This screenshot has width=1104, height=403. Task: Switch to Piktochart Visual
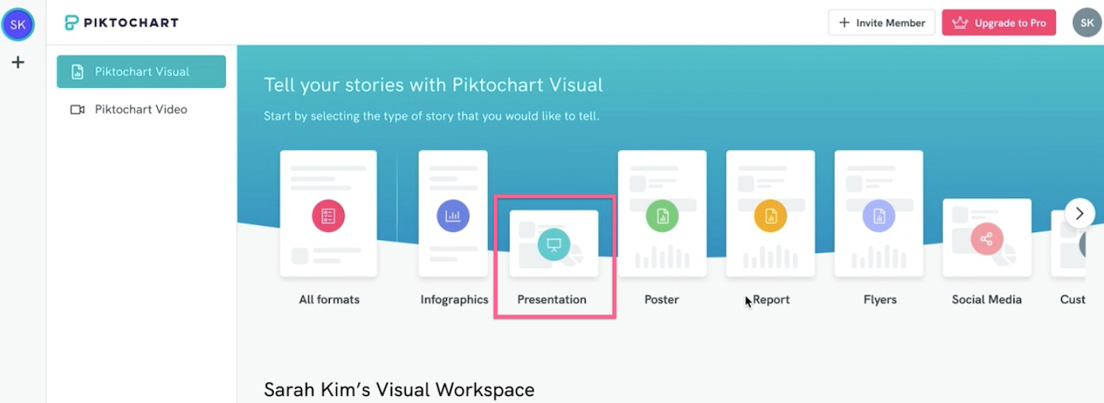click(x=141, y=72)
